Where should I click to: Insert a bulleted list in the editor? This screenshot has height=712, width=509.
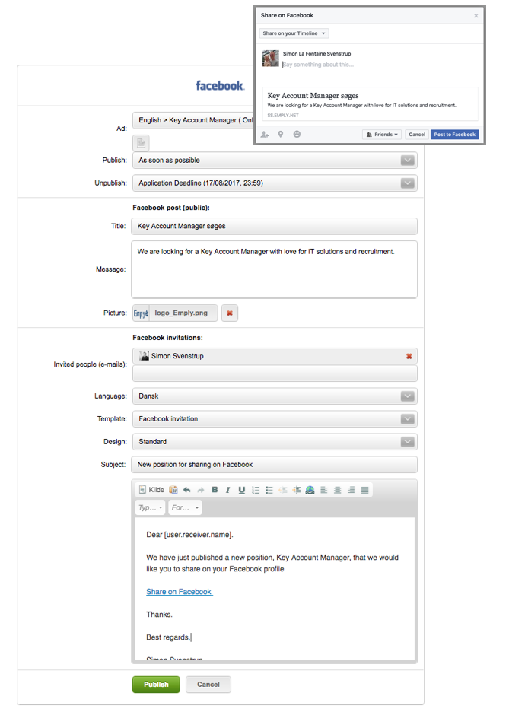269,490
